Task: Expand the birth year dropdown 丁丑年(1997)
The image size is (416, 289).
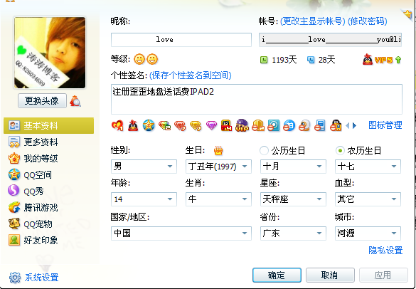Action: pos(218,167)
